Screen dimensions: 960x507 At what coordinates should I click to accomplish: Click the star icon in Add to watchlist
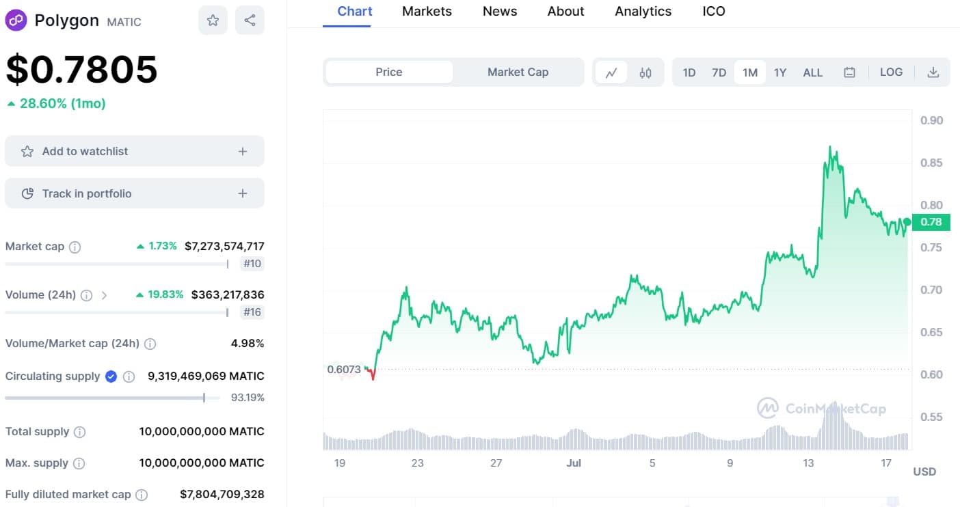click(x=27, y=151)
